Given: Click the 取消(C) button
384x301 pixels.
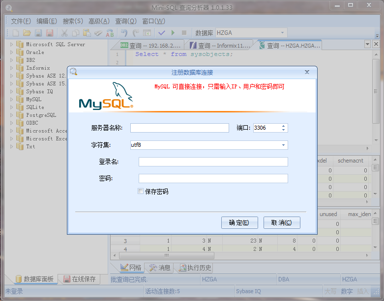Looking at the screenshot, I should (282, 222).
